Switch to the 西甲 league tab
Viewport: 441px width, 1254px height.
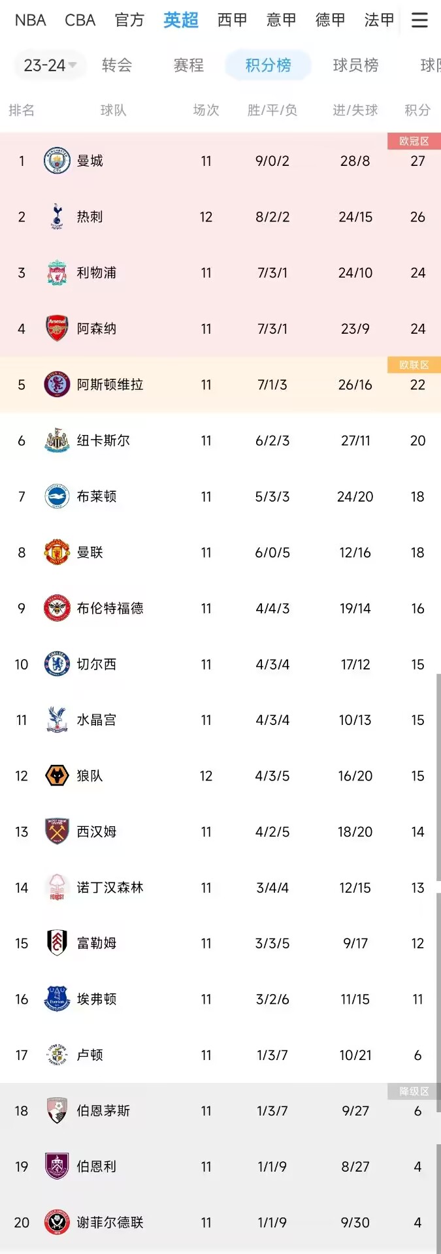[232, 20]
